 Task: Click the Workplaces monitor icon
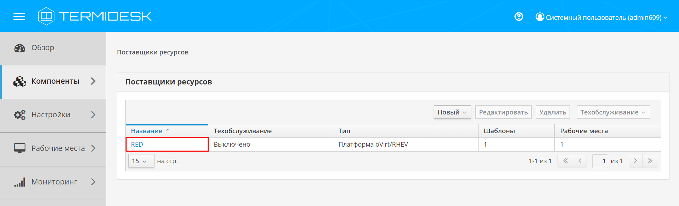20,148
